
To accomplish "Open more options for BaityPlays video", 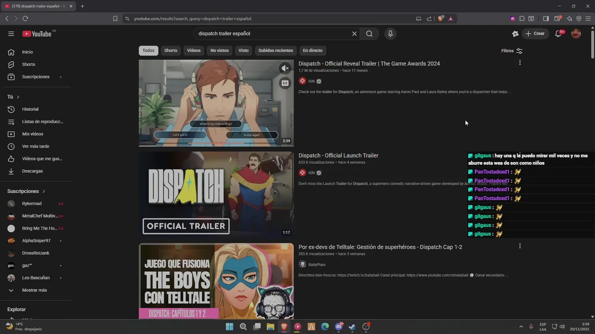I will [520, 246].
